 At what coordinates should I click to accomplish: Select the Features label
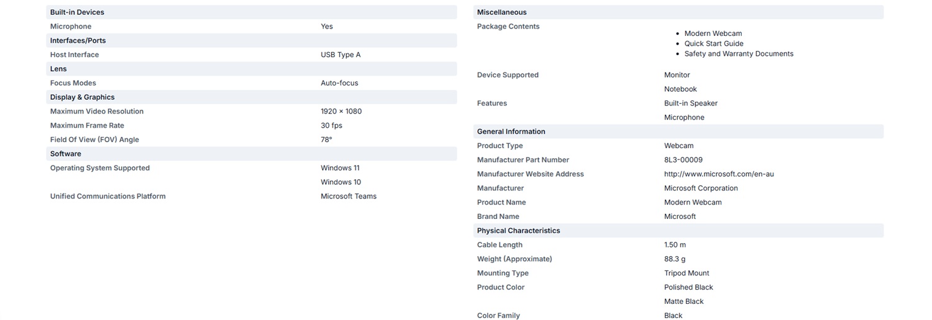pos(492,104)
